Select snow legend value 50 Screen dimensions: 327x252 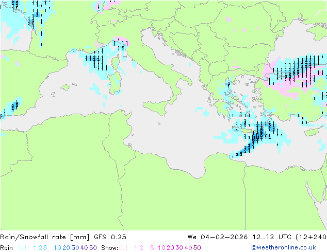(x=197, y=248)
